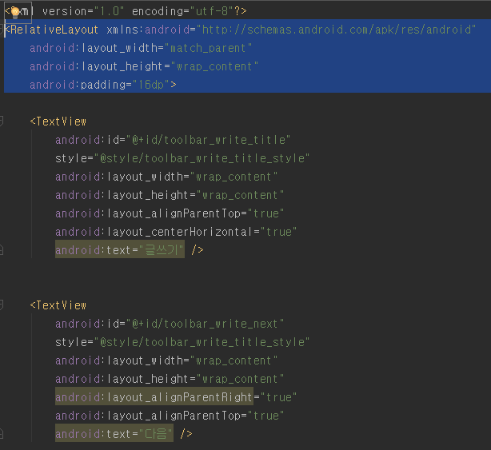Click fold end marker beside 다음 text line
491x450 pixels.
pyautogui.click(x=2, y=434)
